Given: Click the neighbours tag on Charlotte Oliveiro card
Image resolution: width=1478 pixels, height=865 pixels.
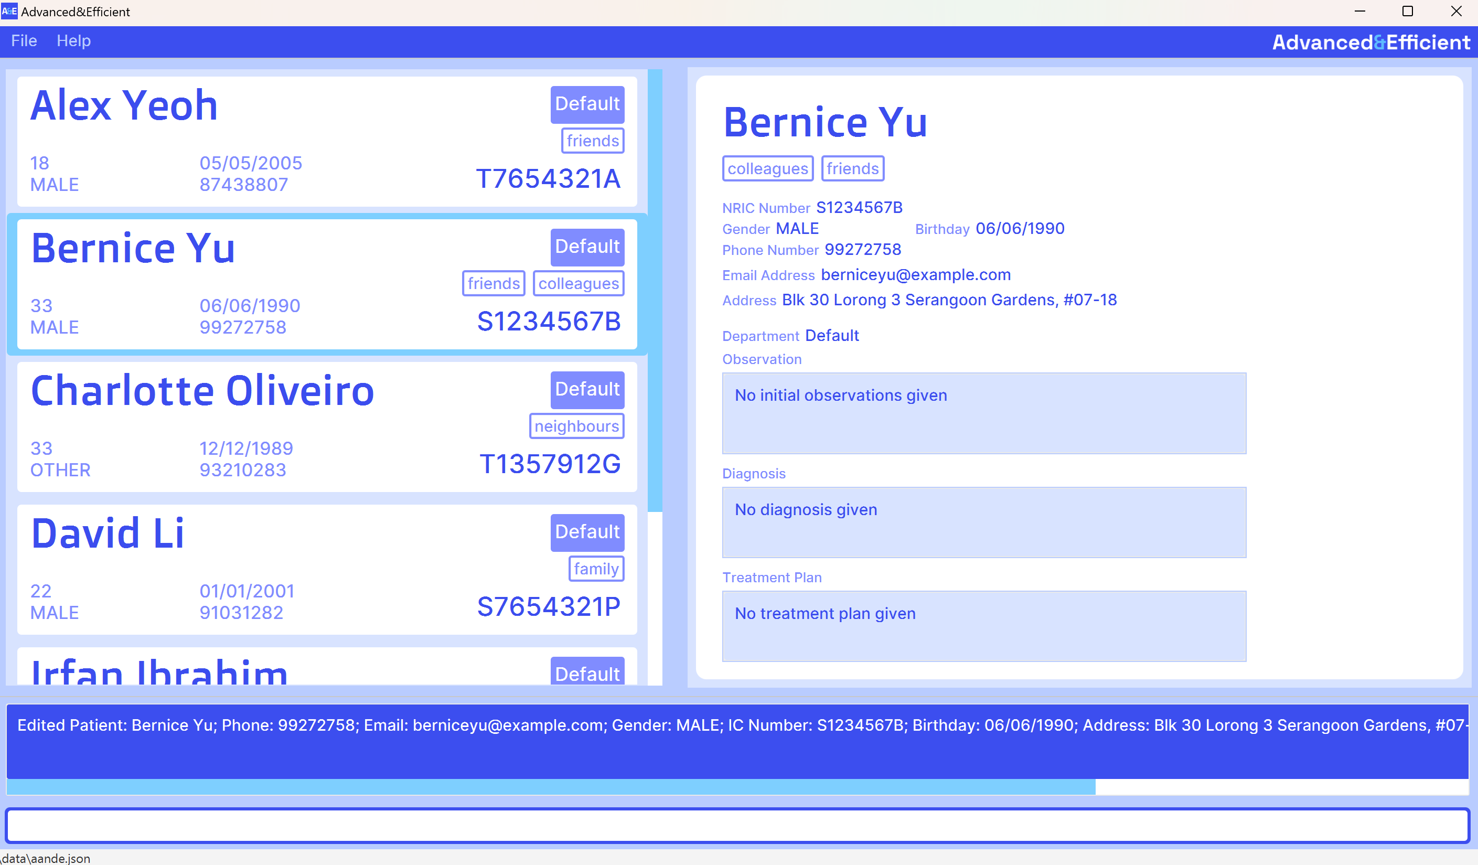Looking at the screenshot, I should (x=576, y=426).
